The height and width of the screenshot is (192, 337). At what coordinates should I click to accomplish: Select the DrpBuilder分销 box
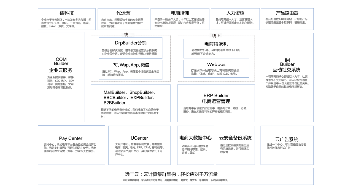point(131,48)
